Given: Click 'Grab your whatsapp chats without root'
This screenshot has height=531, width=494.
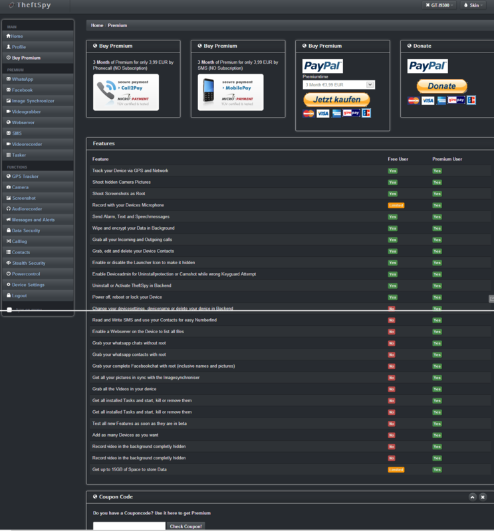Looking at the screenshot, I should [x=129, y=343].
